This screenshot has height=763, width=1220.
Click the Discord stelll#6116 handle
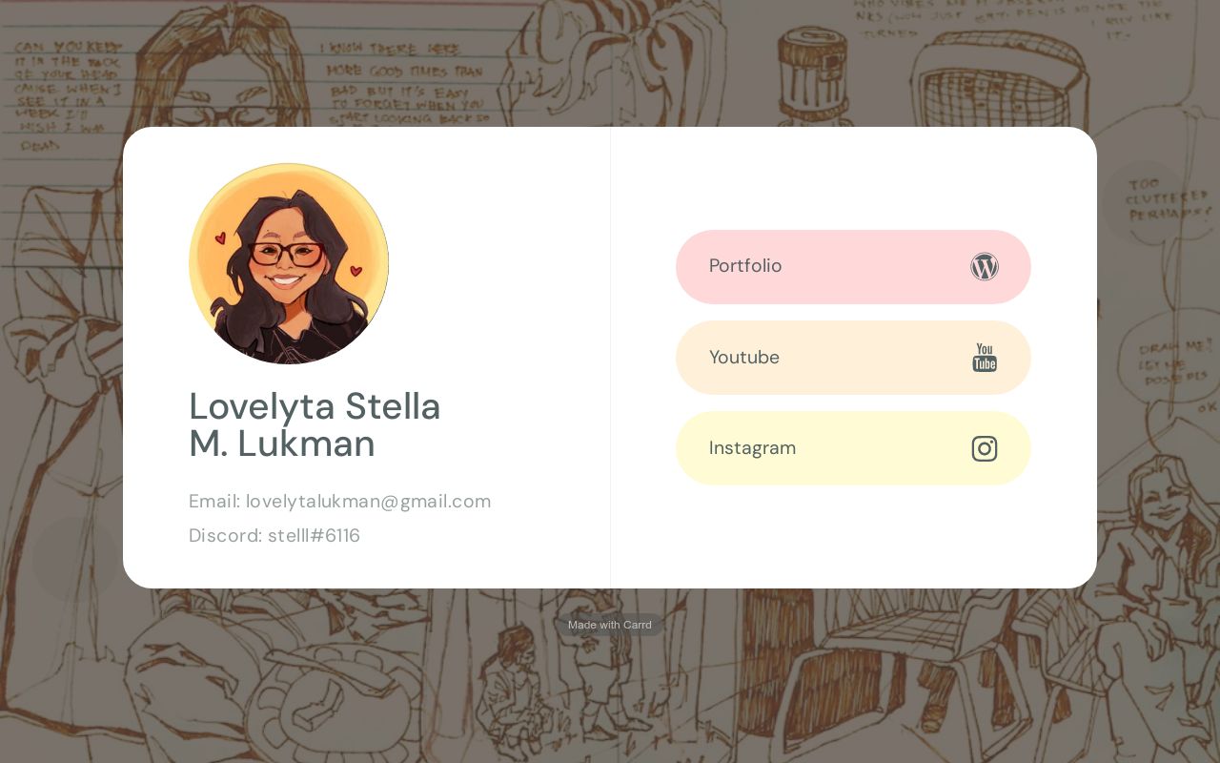pyautogui.click(x=274, y=536)
